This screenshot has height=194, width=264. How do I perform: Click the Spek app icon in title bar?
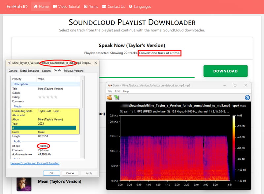point(110,85)
